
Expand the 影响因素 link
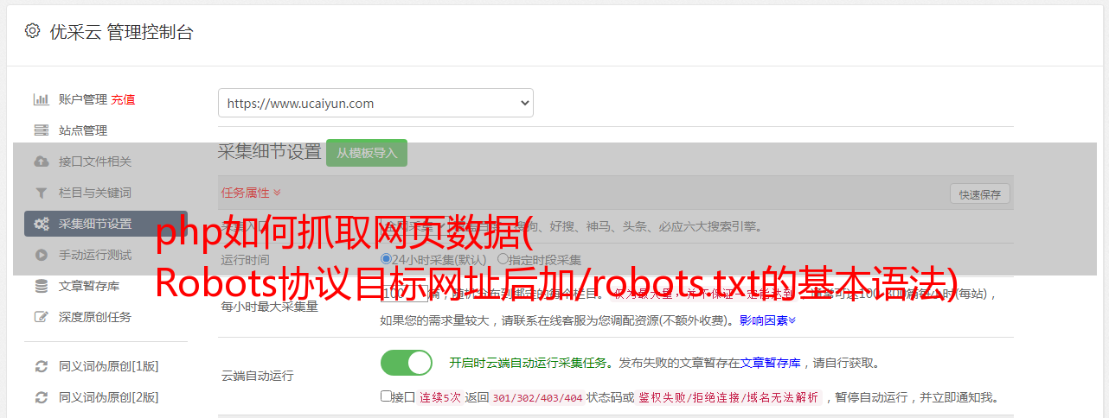(767, 320)
